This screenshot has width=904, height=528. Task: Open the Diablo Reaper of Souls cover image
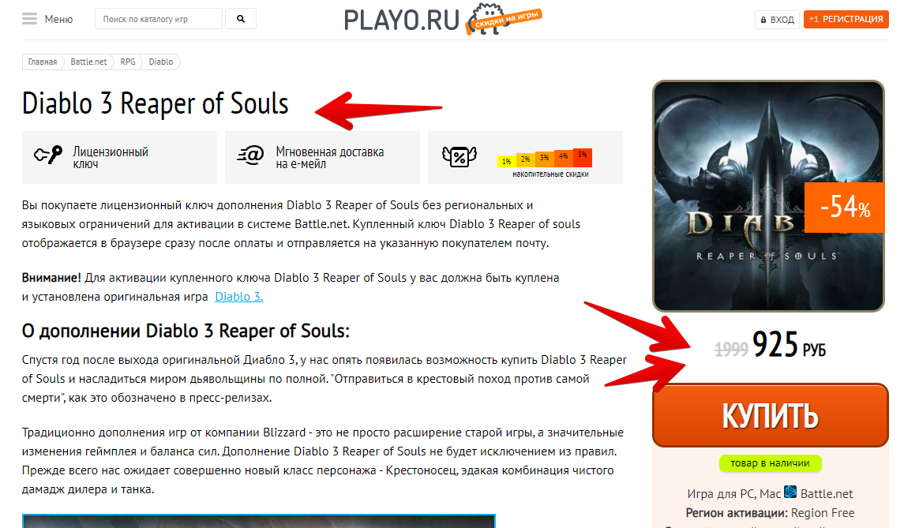(768, 196)
